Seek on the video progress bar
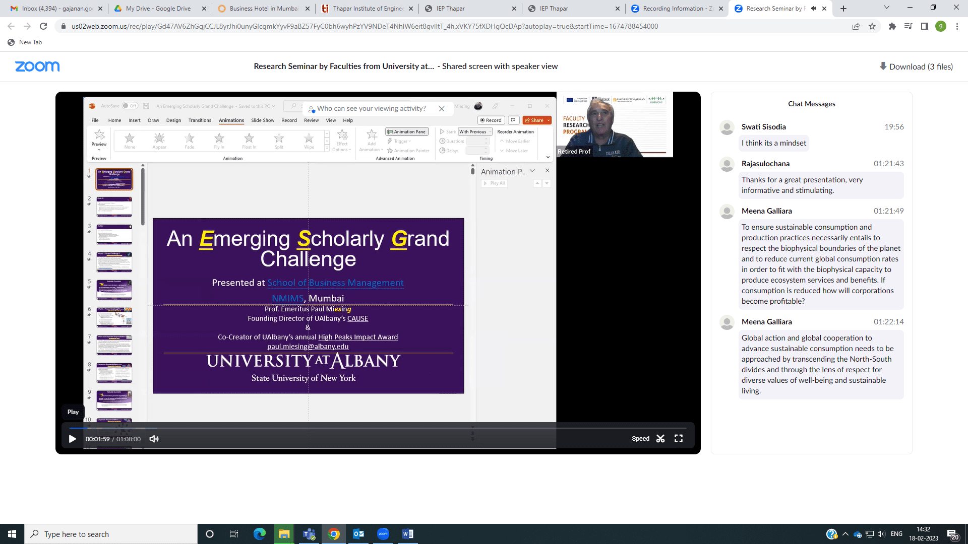968x544 pixels. coord(378,428)
